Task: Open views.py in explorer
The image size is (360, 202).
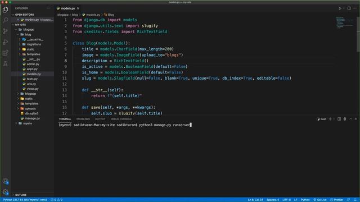Action: point(33,89)
